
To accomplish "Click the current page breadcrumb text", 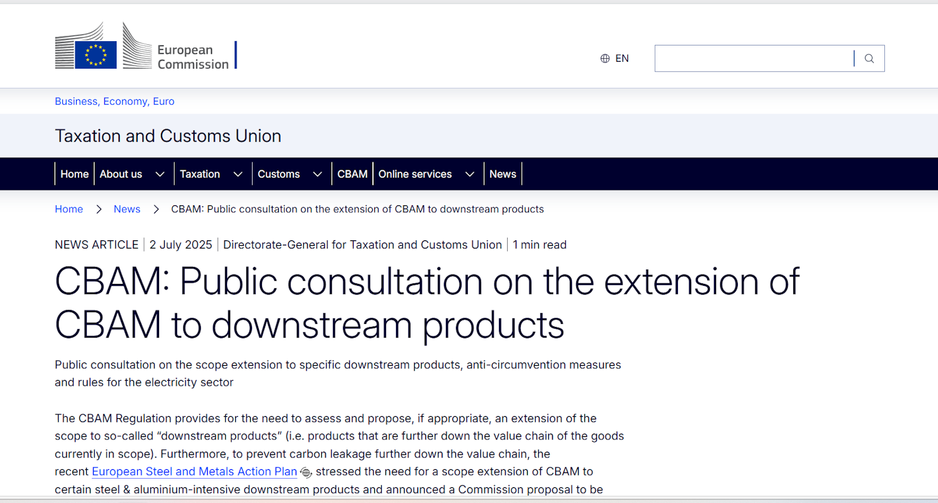I will tap(357, 209).
